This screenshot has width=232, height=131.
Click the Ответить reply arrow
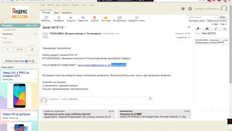71,18
